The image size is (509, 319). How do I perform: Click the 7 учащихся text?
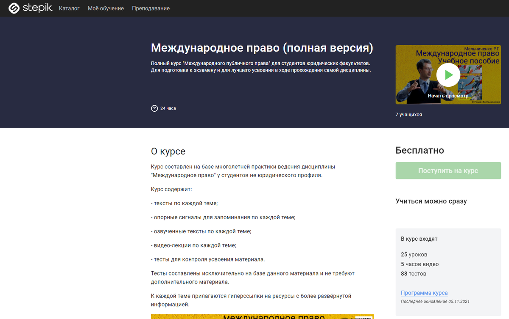408,115
